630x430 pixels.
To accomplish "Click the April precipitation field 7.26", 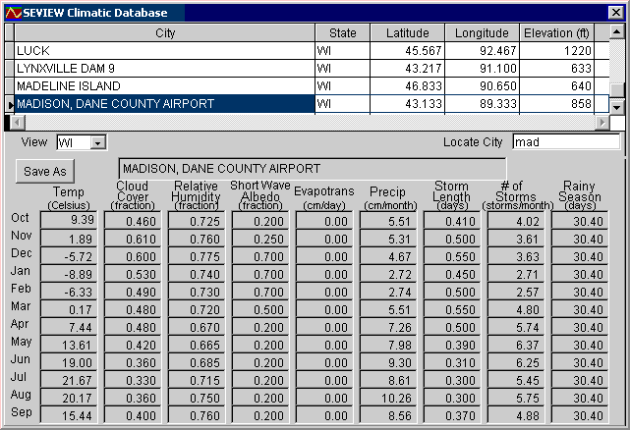I will point(388,326).
